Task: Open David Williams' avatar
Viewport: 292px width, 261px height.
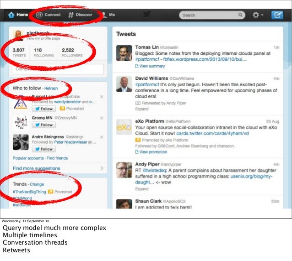Action: (124, 84)
